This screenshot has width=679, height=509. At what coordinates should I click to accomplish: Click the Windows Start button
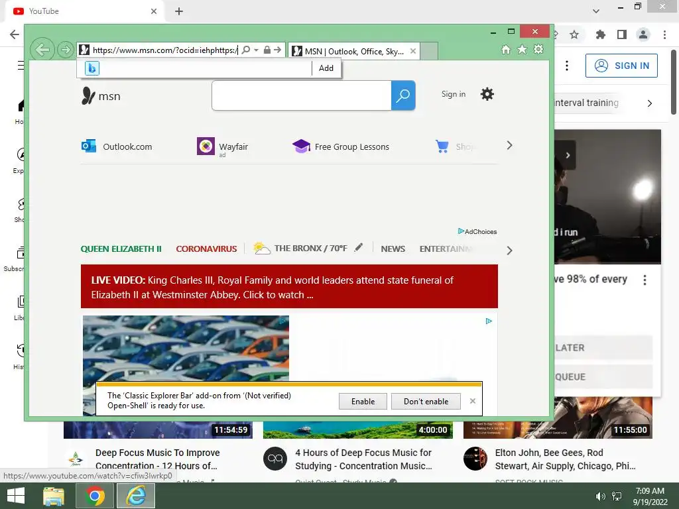point(16,496)
